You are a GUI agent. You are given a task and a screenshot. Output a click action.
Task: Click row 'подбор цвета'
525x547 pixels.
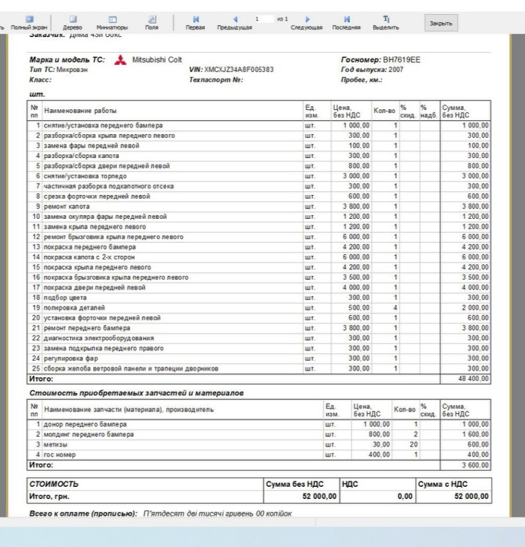(x=259, y=297)
